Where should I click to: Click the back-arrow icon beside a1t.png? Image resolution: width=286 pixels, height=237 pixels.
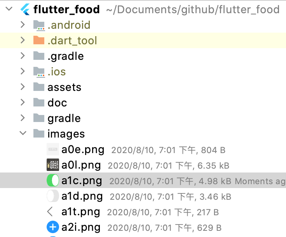coord(50,212)
